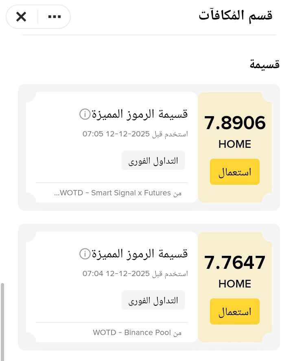This screenshot has width=293, height=361.
Task: Click the قسم المكافآت page title
Action: 236,16
